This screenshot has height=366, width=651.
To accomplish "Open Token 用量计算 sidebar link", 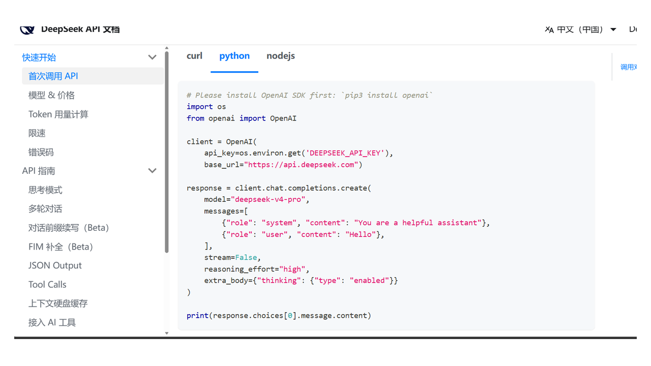I will coord(58,114).
